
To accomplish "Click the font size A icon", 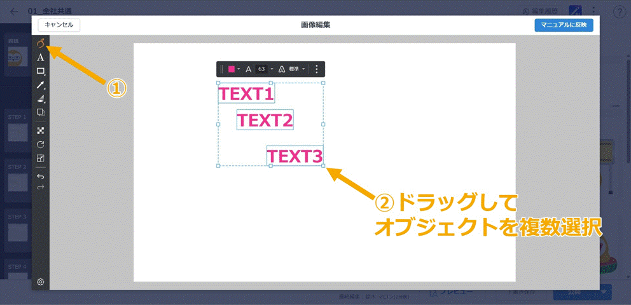I will 248,69.
